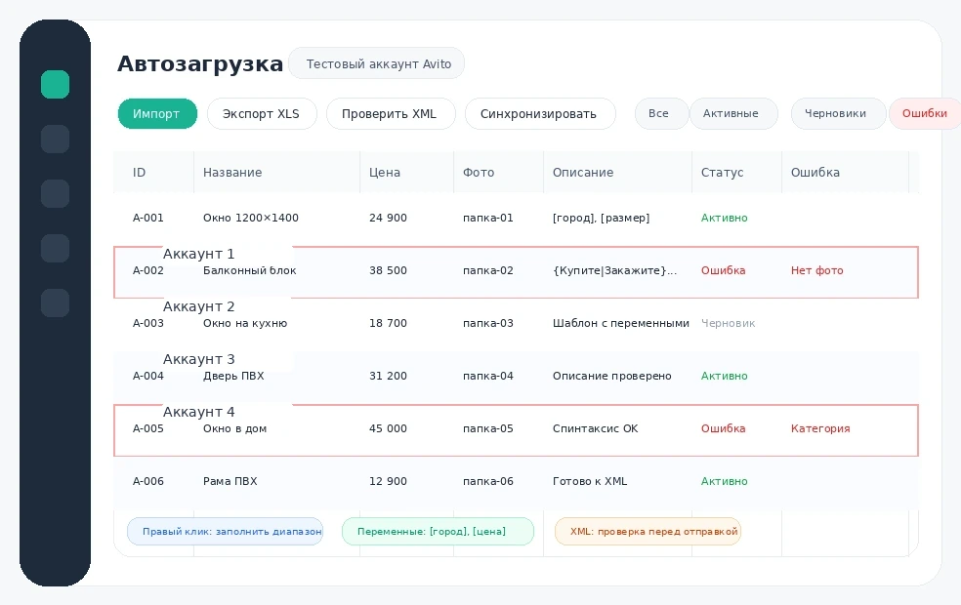Click the Синхронизировать button
Image resolution: width=961 pixels, height=605 pixels.
pyautogui.click(x=540, y=114)
